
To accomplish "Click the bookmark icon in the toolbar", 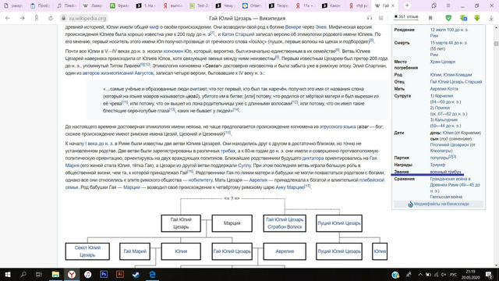I will pos(430,18).
